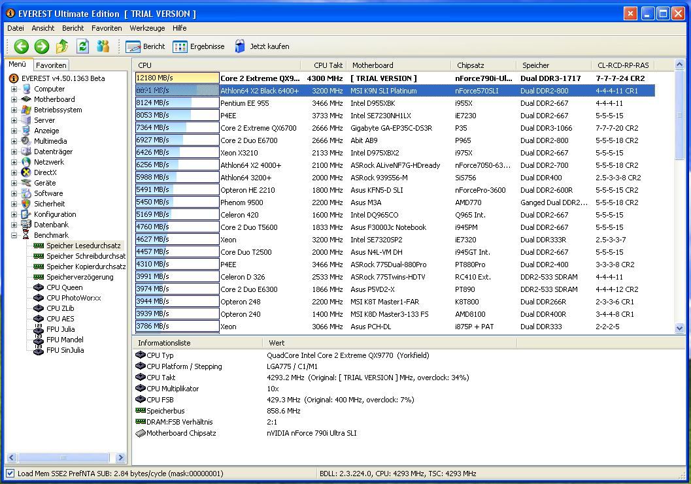
Task: Select the Betriebssystem tree icon
Action: coord(26,110)
